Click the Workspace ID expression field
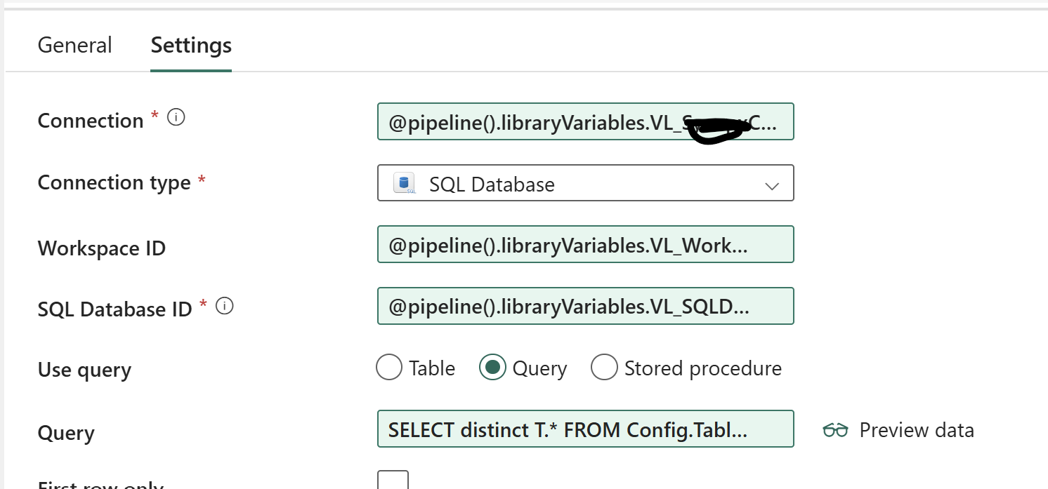Viewport: 1048px width, 489px height. (586, 244)
